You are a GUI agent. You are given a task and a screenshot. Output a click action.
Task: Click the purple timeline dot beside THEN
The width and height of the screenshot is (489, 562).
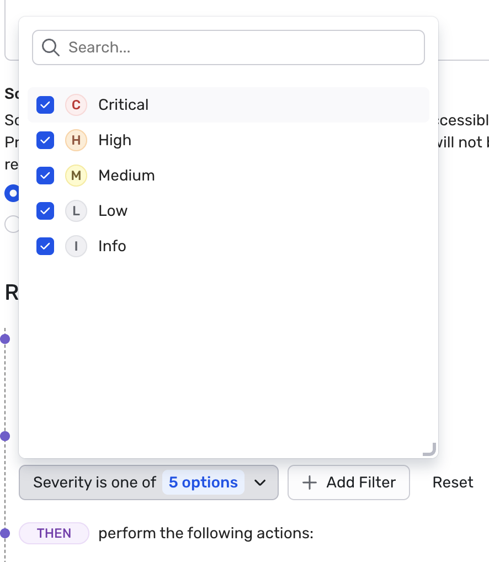5,533
